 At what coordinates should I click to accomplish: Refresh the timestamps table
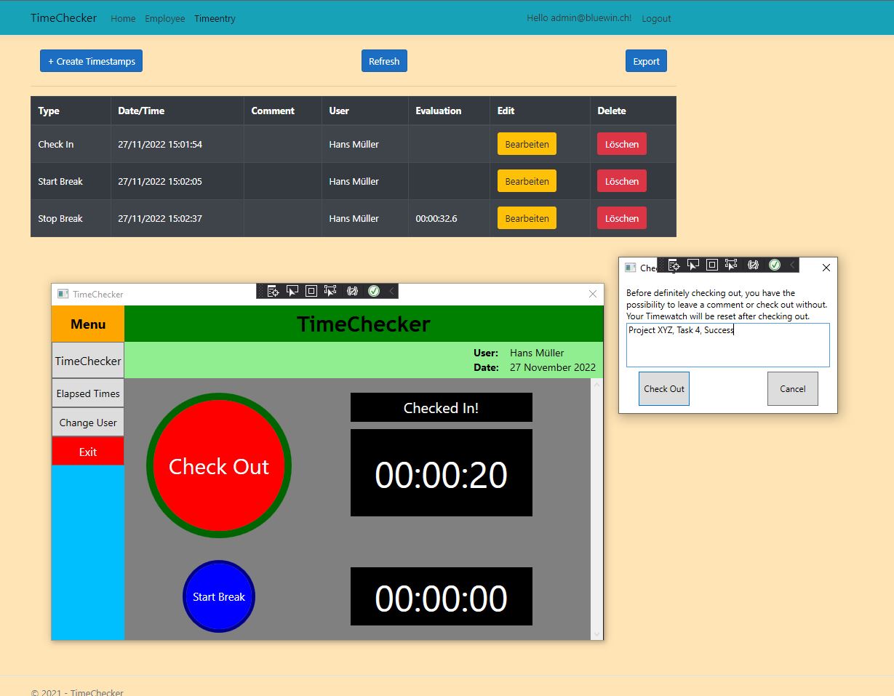384,61
